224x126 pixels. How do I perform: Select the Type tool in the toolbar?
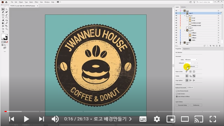click(x=3, y=18)
